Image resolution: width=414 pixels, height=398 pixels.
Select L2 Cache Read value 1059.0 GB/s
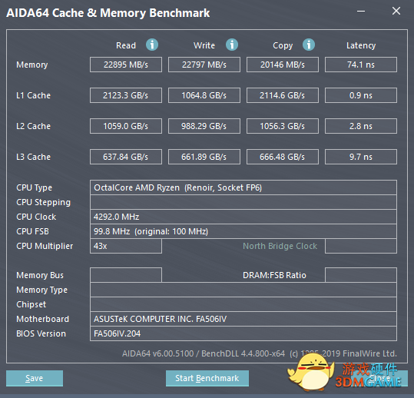(x=126, y=126)
